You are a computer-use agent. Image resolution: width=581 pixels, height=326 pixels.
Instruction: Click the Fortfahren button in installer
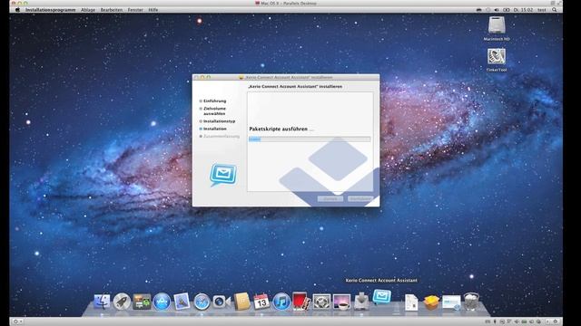[x=360, y=199]
